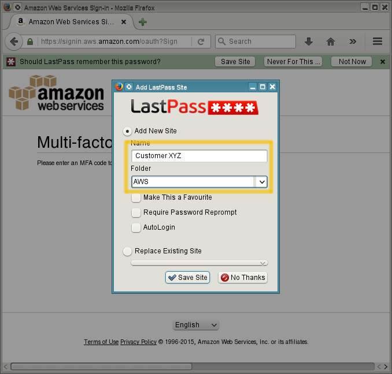
Task: Open the English language dropdown
Action: click(x=196, y=325)
